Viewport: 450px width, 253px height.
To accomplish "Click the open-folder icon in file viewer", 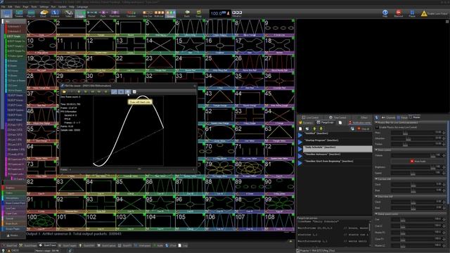I will pos(64,92).
